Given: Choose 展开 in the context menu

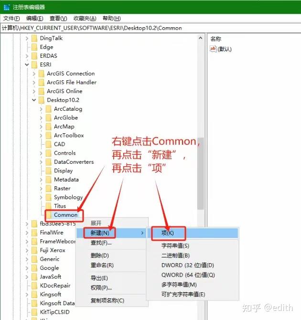Looking at the screenshot, I should (x=96, y=223).
